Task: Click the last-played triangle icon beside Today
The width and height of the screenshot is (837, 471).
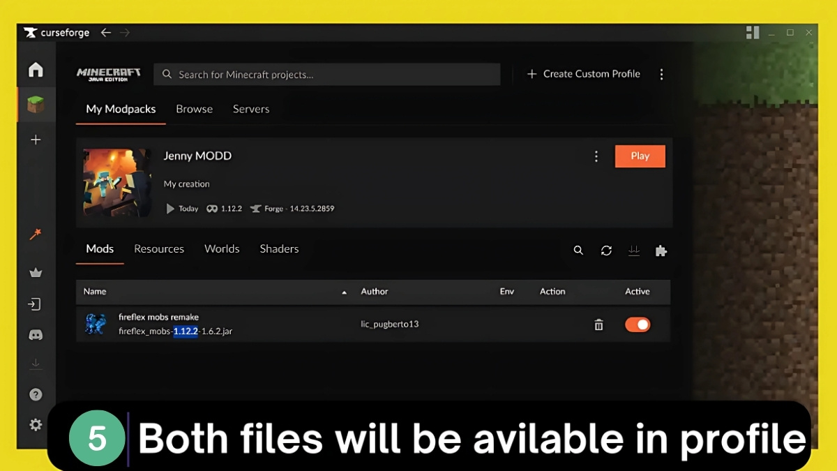Action: coord(170,209)
